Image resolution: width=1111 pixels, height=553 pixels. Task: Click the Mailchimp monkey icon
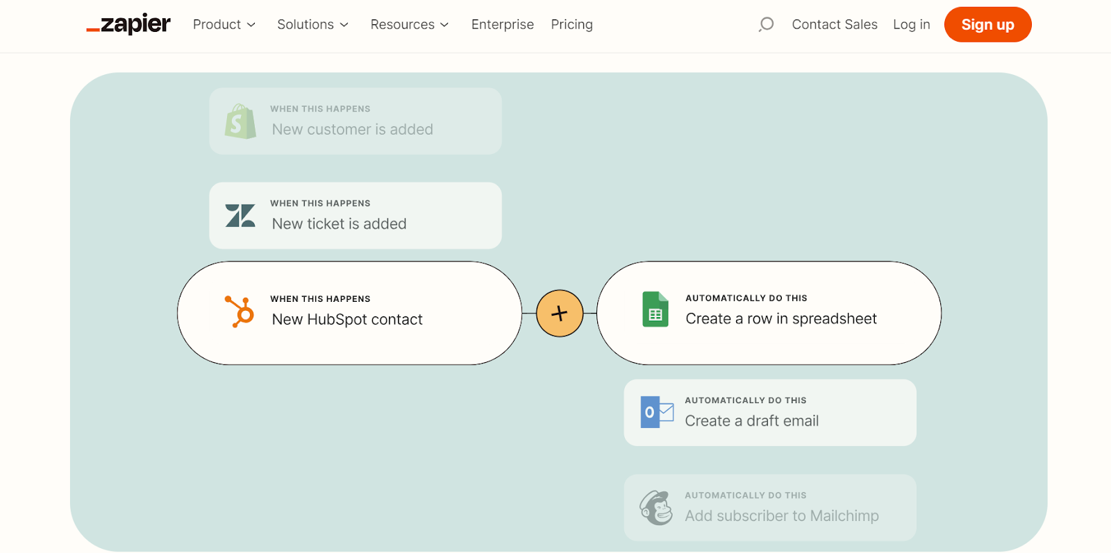[x=656, y=508]
